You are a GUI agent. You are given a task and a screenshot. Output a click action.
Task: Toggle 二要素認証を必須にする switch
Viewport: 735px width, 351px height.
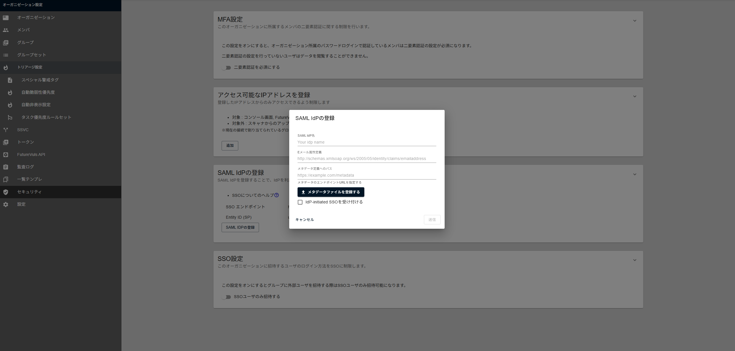[226, 68]
